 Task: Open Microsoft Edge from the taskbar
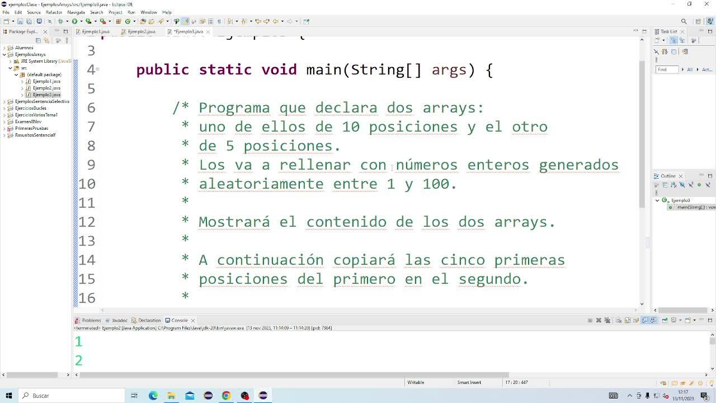point(153,396)
